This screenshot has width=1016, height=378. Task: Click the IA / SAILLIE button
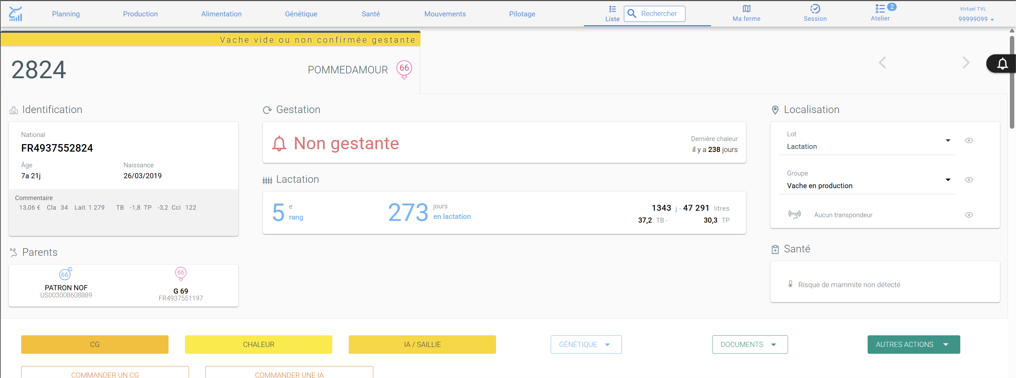coord(422,345)
